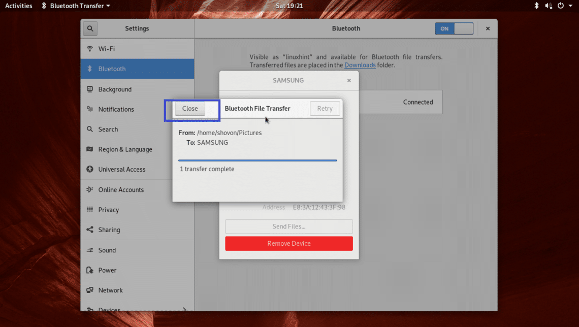Click the Bluetooth icon in system tray
Screen dimensions: 579x327
536,6
